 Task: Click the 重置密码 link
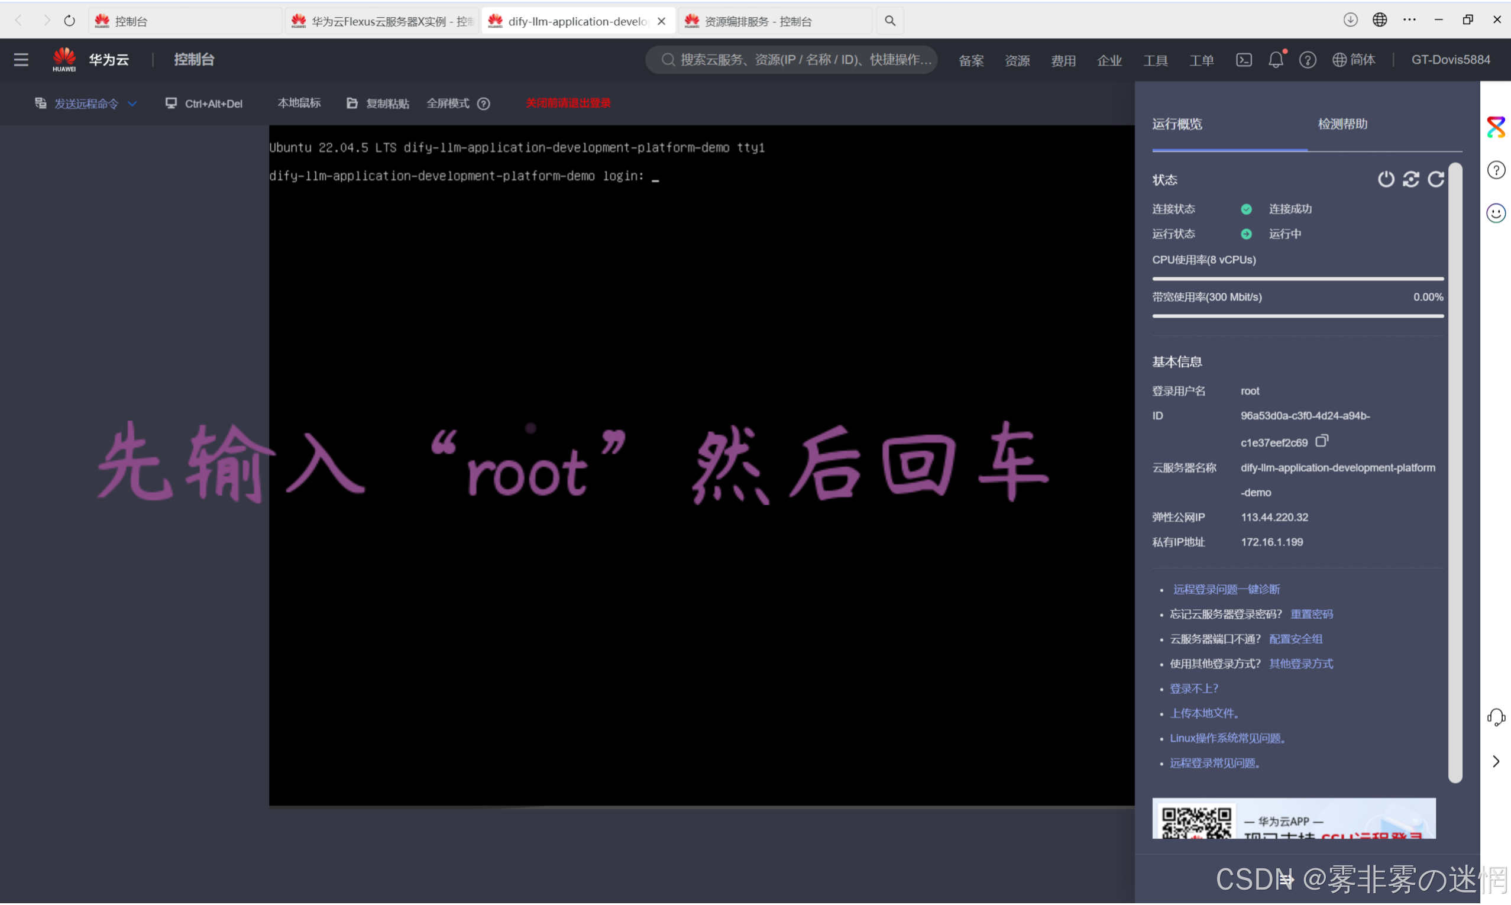[1311, 615]
